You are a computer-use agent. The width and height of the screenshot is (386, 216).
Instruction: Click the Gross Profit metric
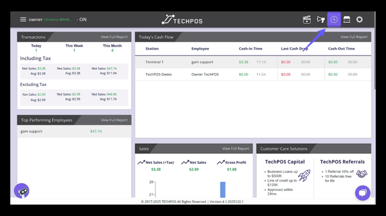232,166
